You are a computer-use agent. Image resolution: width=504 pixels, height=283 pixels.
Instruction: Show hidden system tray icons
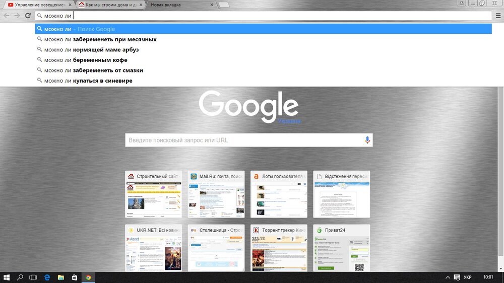[448, 277]
